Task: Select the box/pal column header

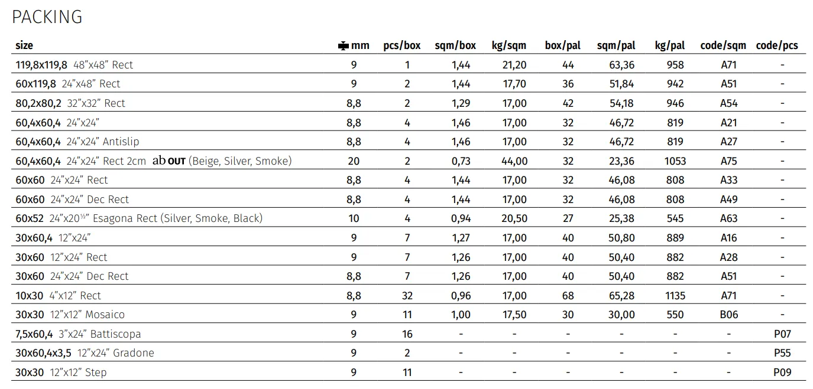Action: (x=563, y=45)
